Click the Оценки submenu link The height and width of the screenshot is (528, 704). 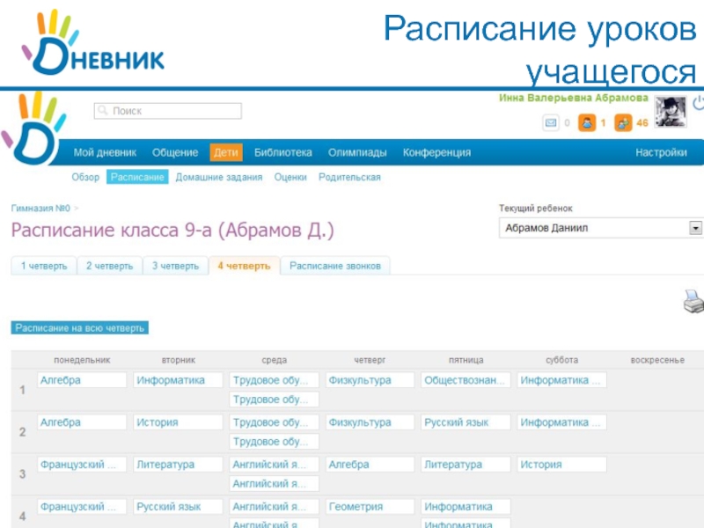pyautogui.click(x=290, y=177)
